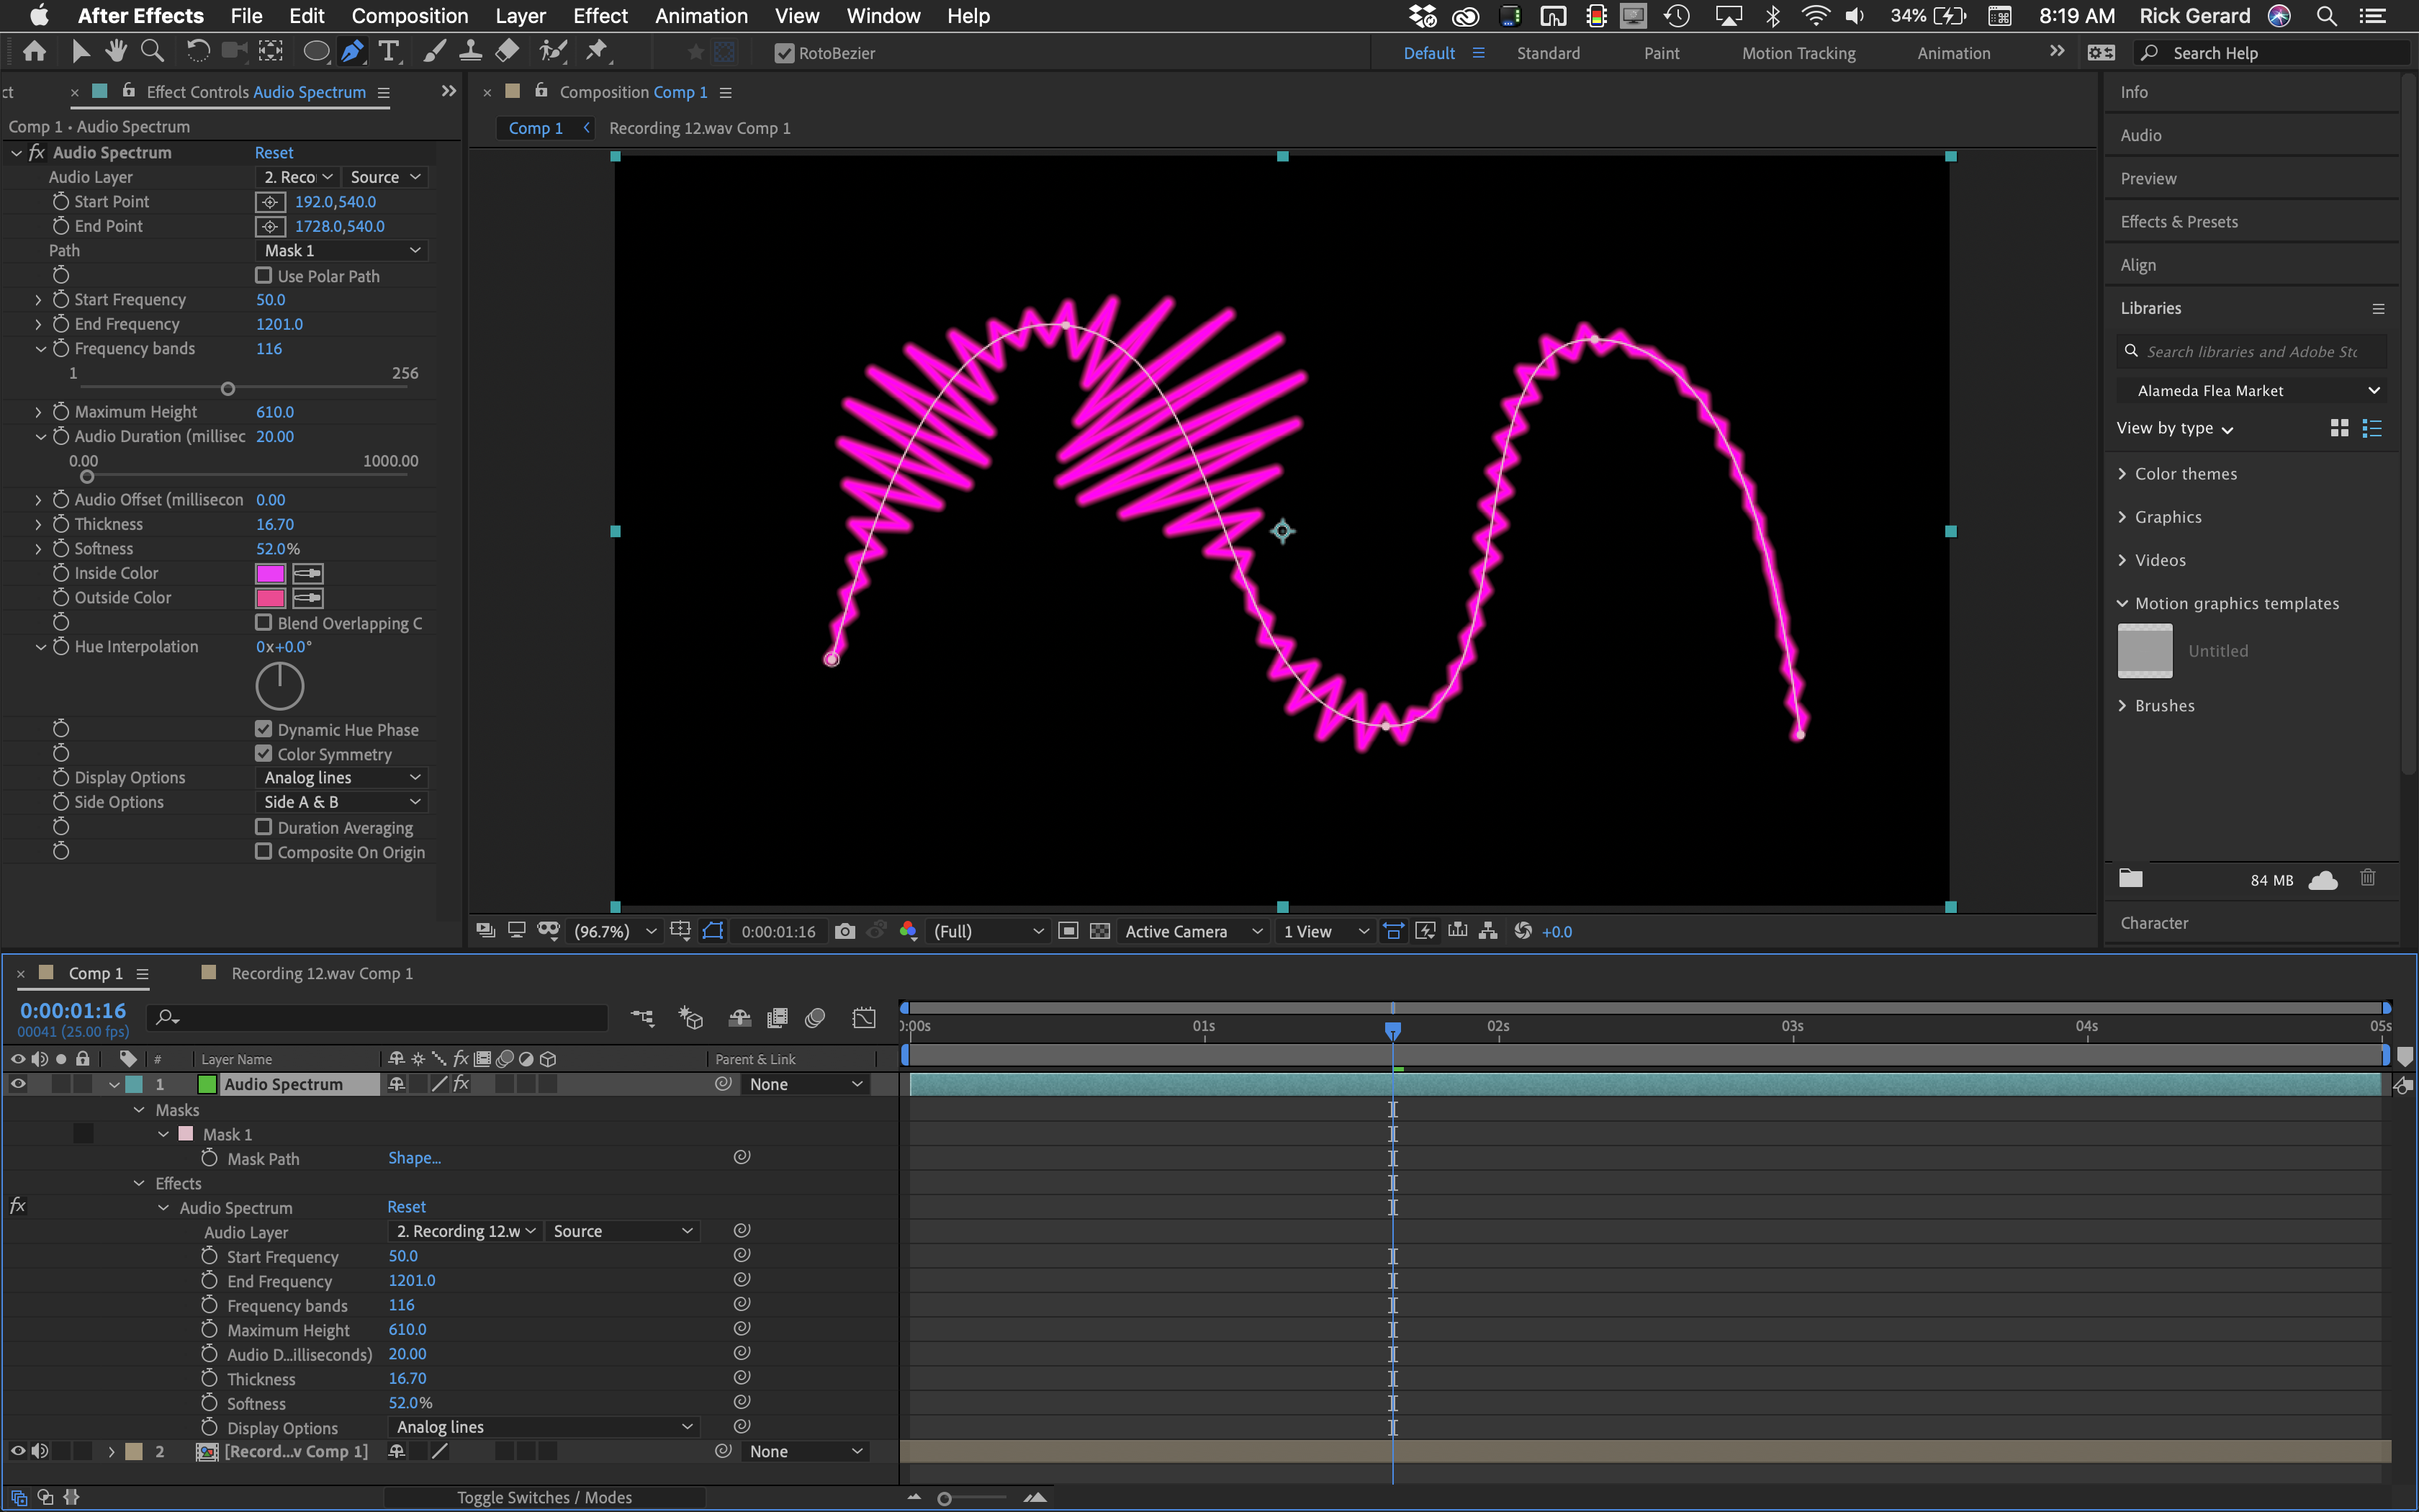Select the Puppet Pin tool
Screen dimensions: 2419x1512
598,51
